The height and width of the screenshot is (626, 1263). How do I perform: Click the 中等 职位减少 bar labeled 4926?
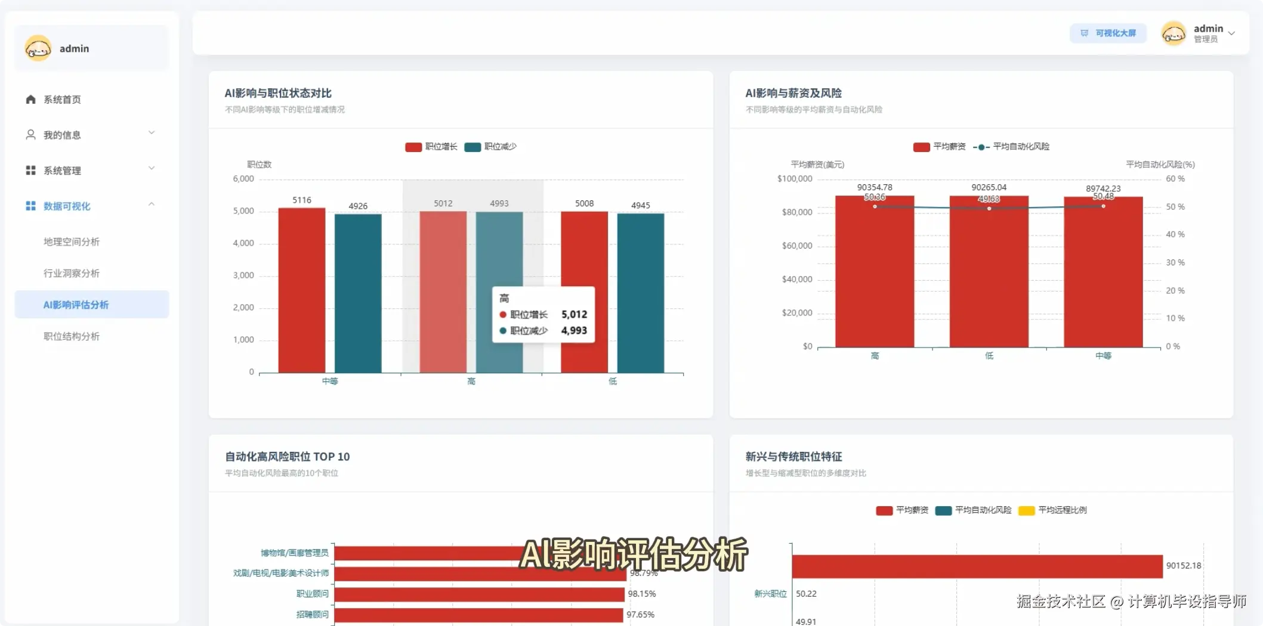358,293
